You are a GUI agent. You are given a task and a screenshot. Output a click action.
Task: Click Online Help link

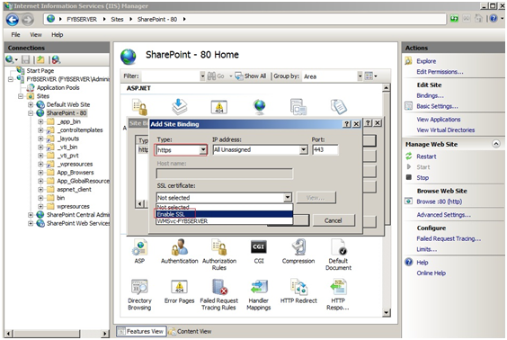click(431, 273)
